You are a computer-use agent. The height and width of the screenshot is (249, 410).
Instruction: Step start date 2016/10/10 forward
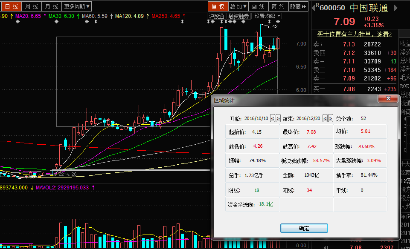pyautogui.click(x=278, y=118)
